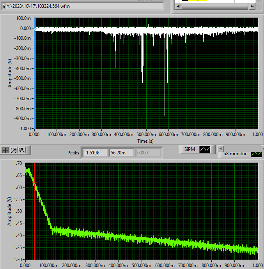This screenshot has width=264, height=269.
Task: Click upper plot y-axis label -1.000
Action: (25, 129)
